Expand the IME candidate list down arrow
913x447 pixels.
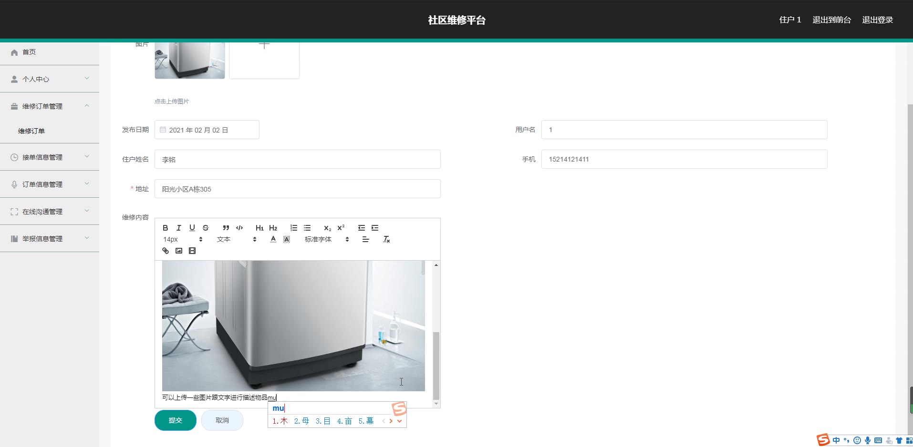[400, 421]
